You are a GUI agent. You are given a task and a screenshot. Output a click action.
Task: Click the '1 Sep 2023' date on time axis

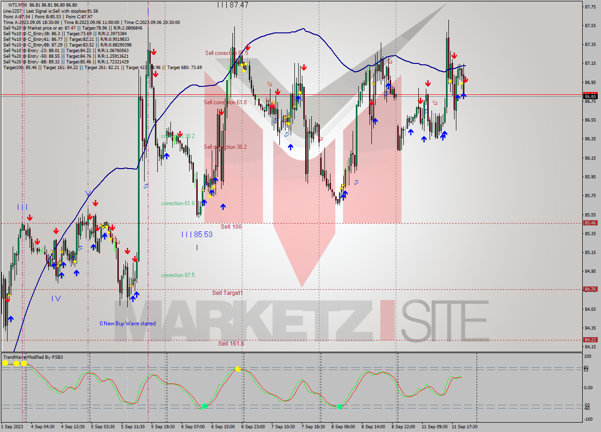click(13, 427)
